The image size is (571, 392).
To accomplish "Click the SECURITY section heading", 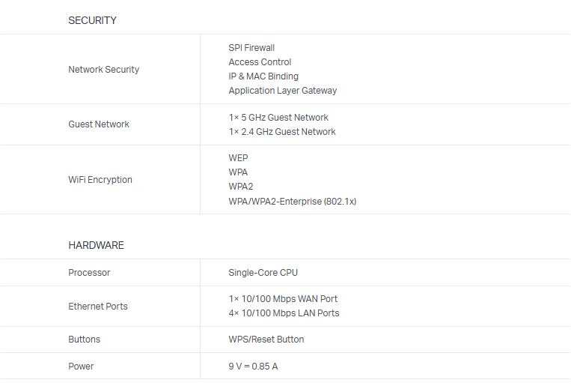I will (x=92, y=21).
